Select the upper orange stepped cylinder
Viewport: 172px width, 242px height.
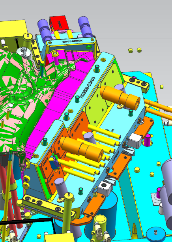[120, 98]
